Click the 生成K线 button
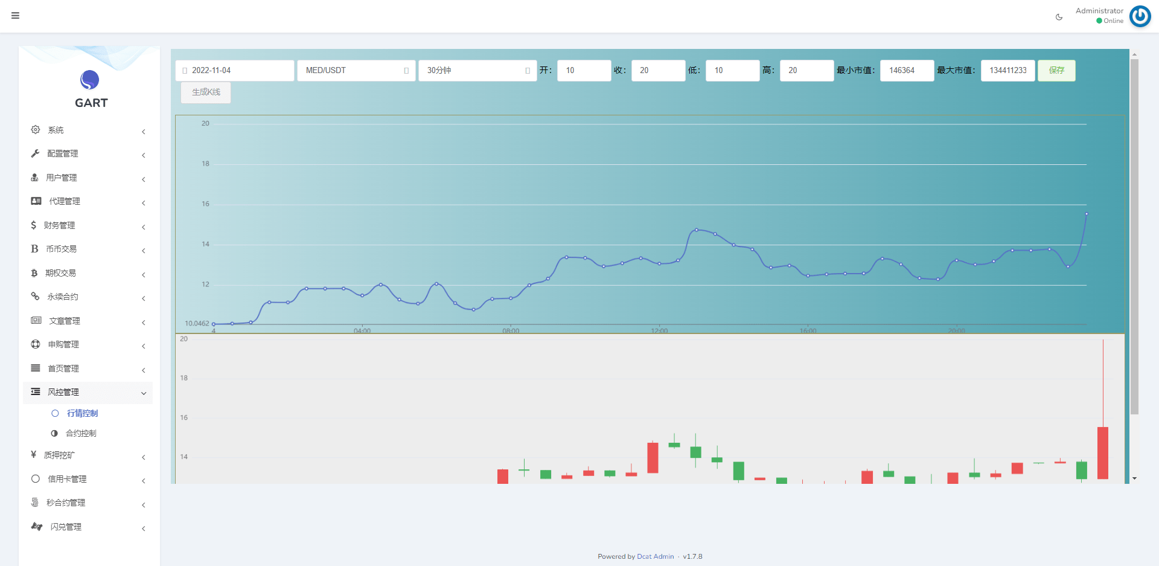 [206, 92]
